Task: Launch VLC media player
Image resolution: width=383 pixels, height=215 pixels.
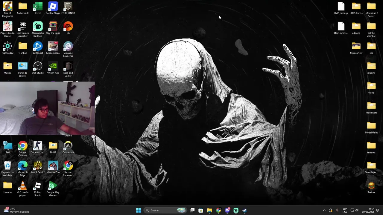Action: click(22, 189)
